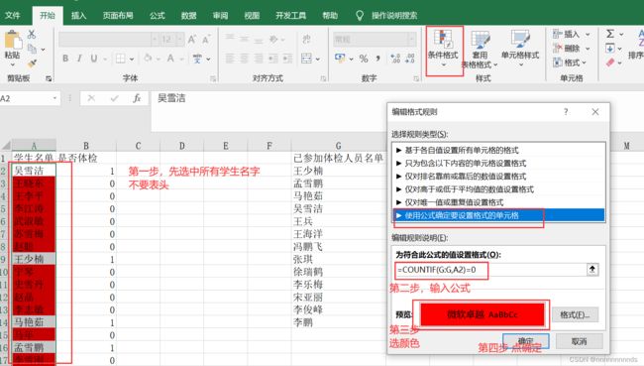Image resolution: width=644 pixels, height=366 pixels.
Task: Click the Borders icon
Action: click(x=120, y=59)
